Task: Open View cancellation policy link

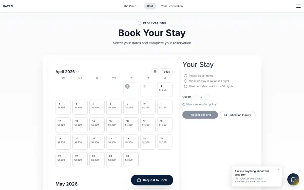Action: click(201, 105)
